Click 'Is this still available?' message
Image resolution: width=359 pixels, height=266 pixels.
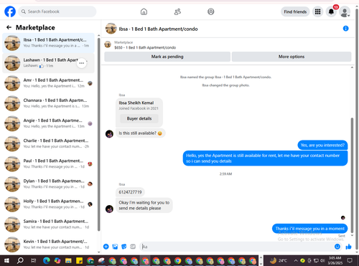140,133
